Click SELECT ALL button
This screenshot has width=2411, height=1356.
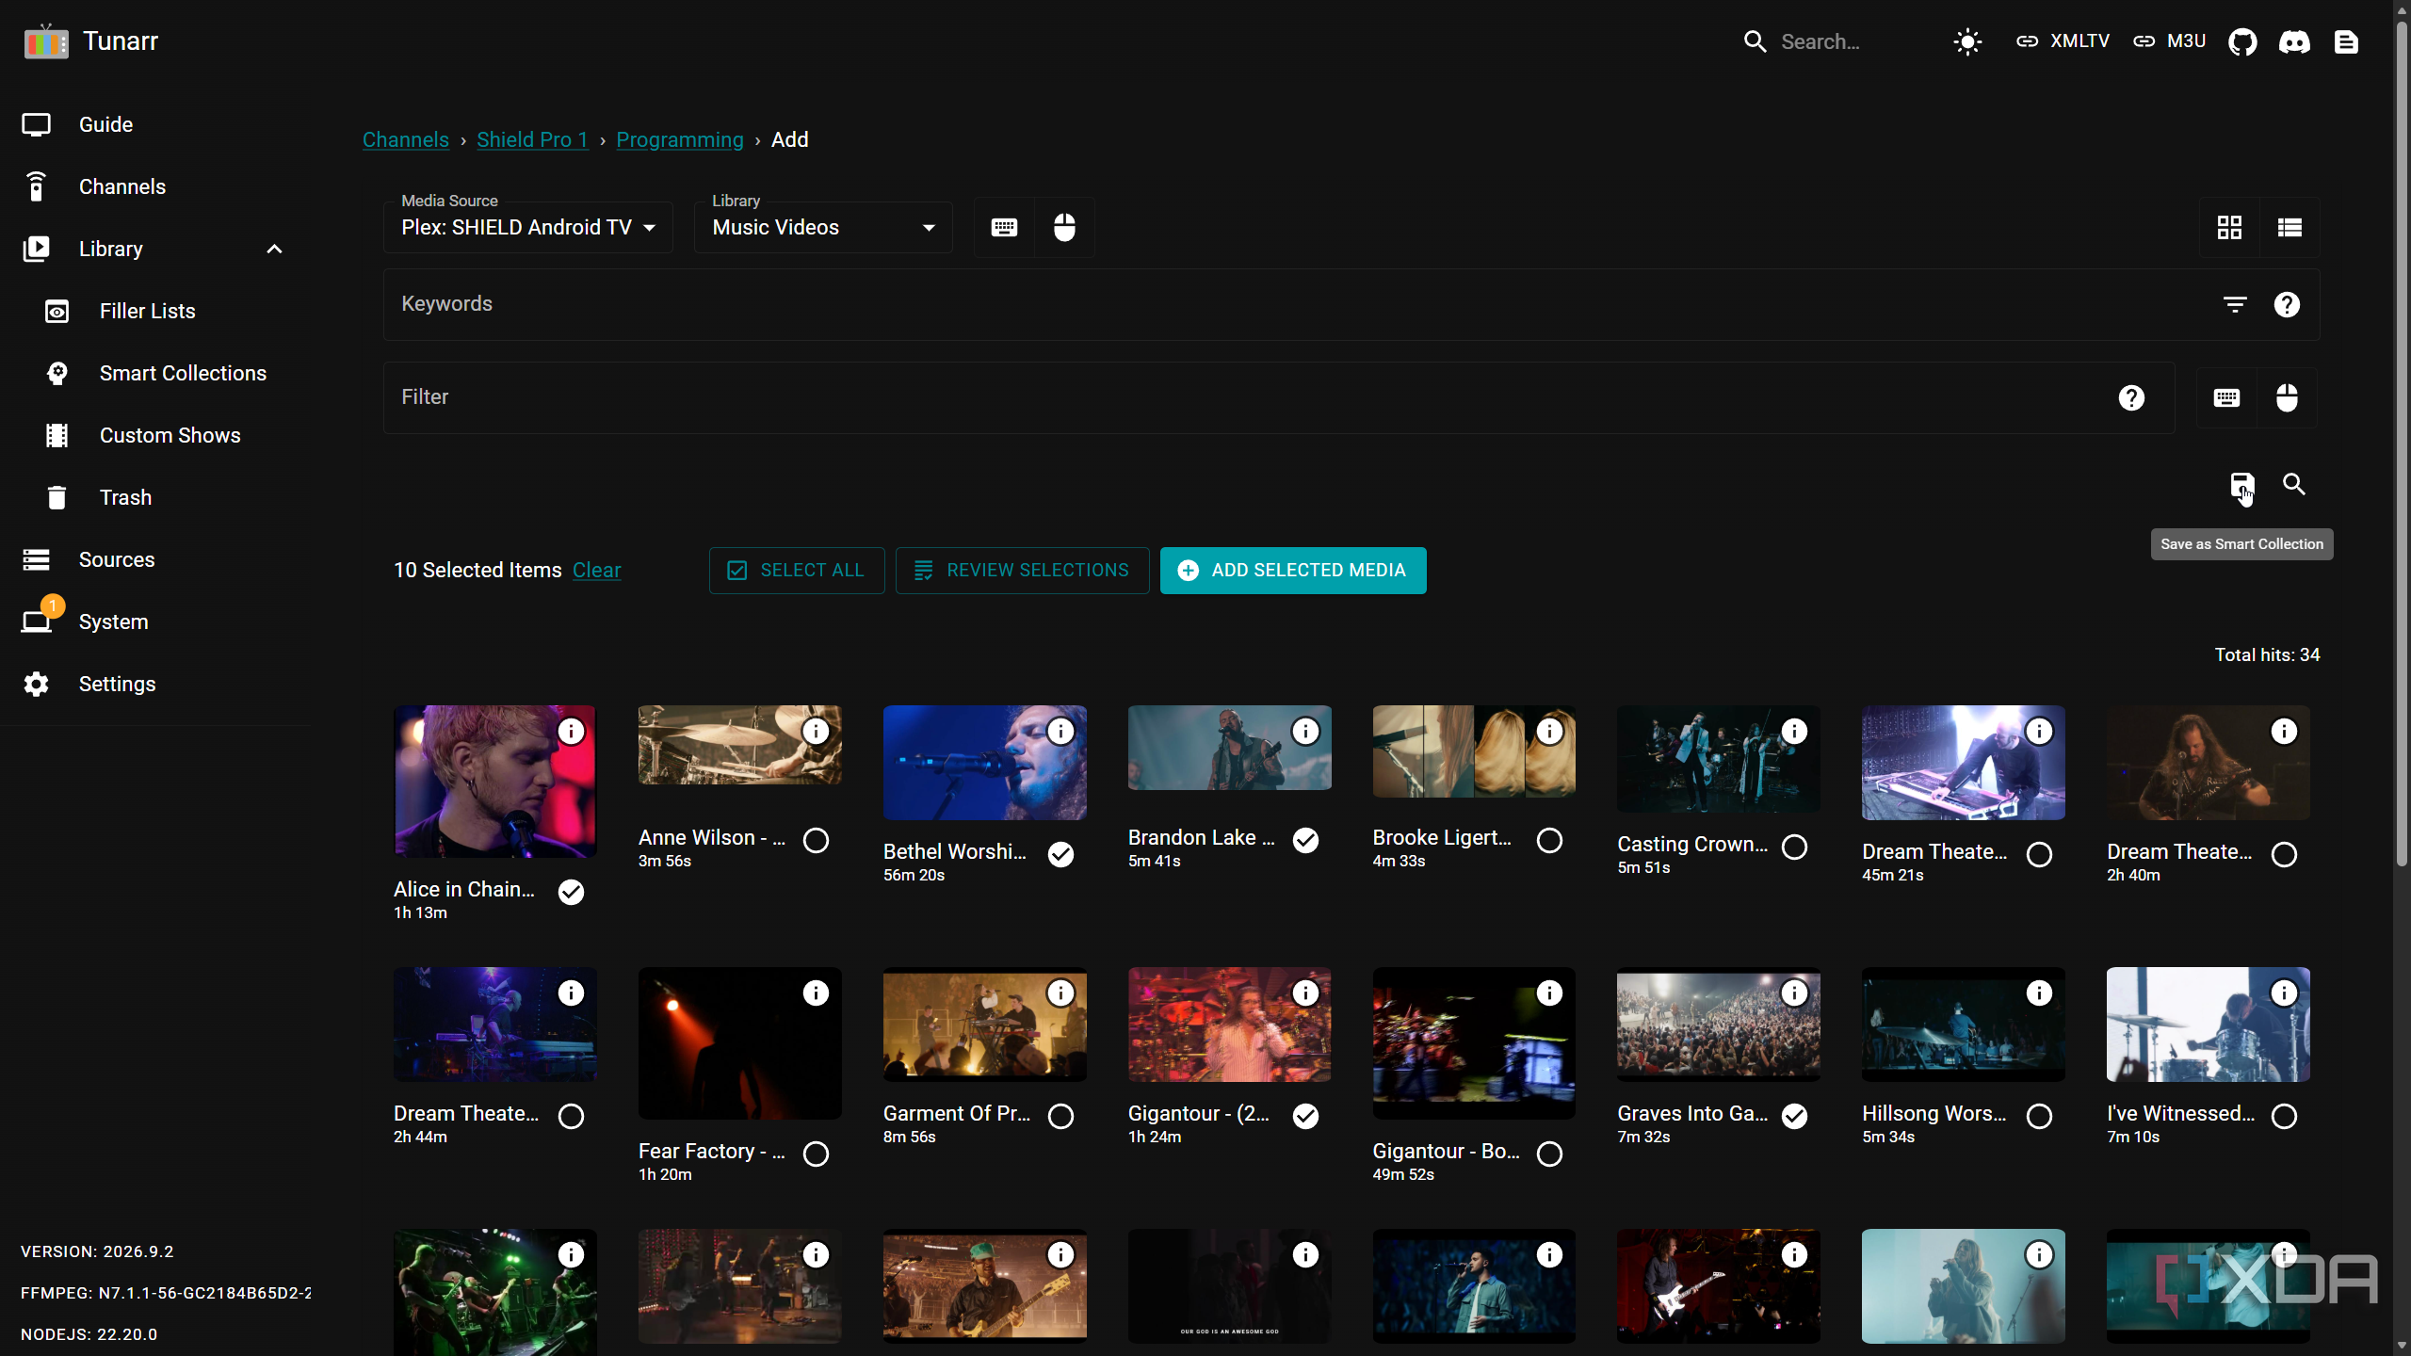click(796, 570)
